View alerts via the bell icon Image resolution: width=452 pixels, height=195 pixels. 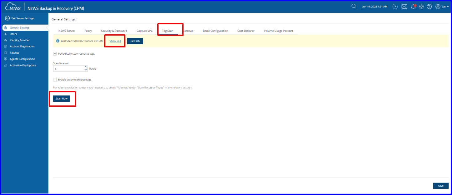(413, 7)
